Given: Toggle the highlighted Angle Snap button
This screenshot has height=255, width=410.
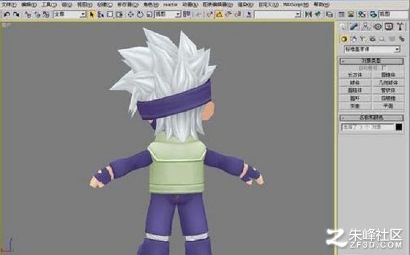Looking at the screenshot, I should [x=219, y=14].
